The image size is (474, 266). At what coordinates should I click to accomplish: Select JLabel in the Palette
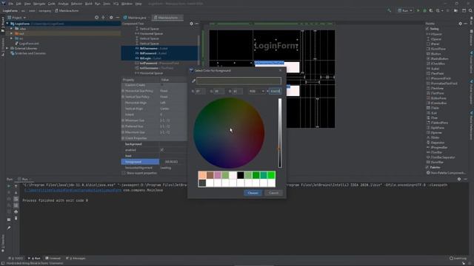click(433, 69)
